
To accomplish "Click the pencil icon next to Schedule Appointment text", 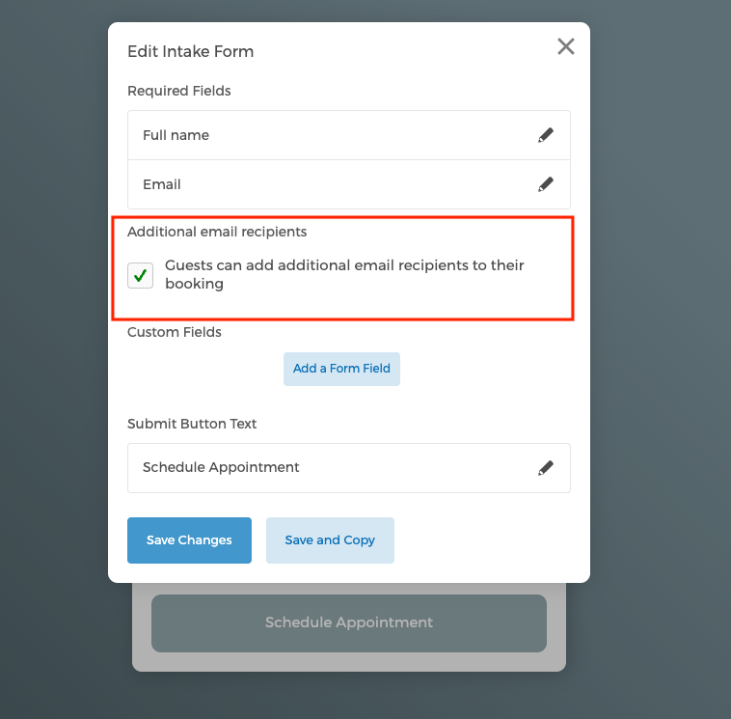I will pyautogui.click(x=546, y=468).
